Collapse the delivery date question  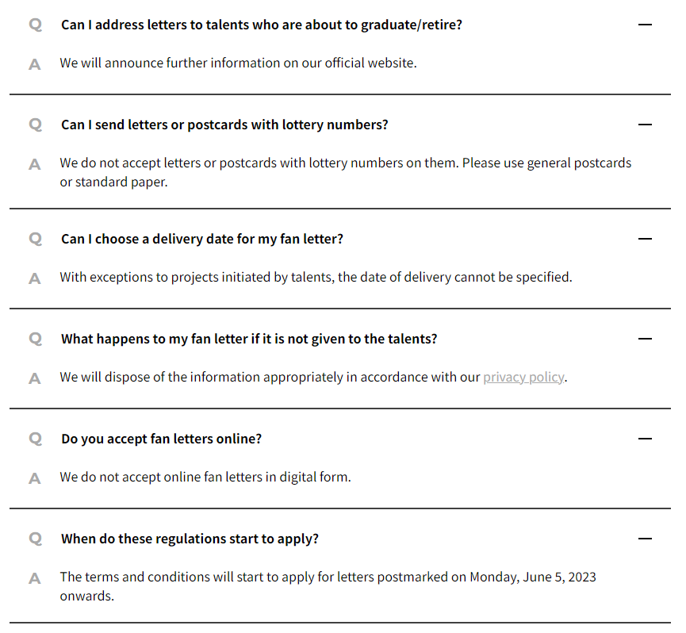(x=645, y=239)
